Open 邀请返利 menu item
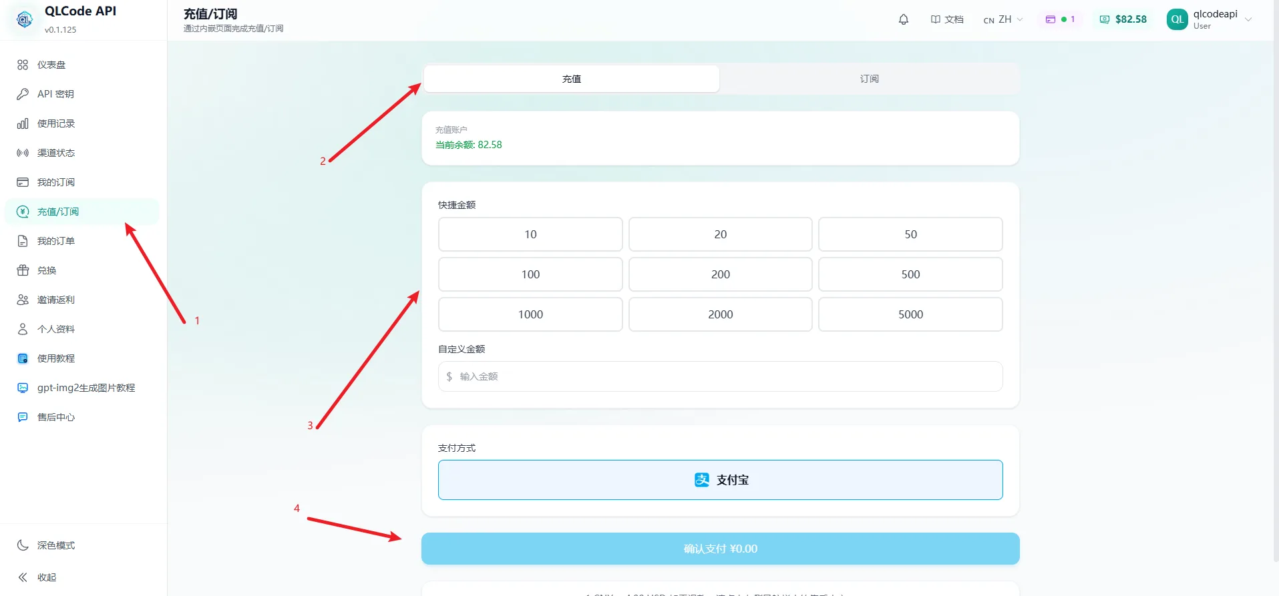 pyautogui.click(x=81, y=300)
